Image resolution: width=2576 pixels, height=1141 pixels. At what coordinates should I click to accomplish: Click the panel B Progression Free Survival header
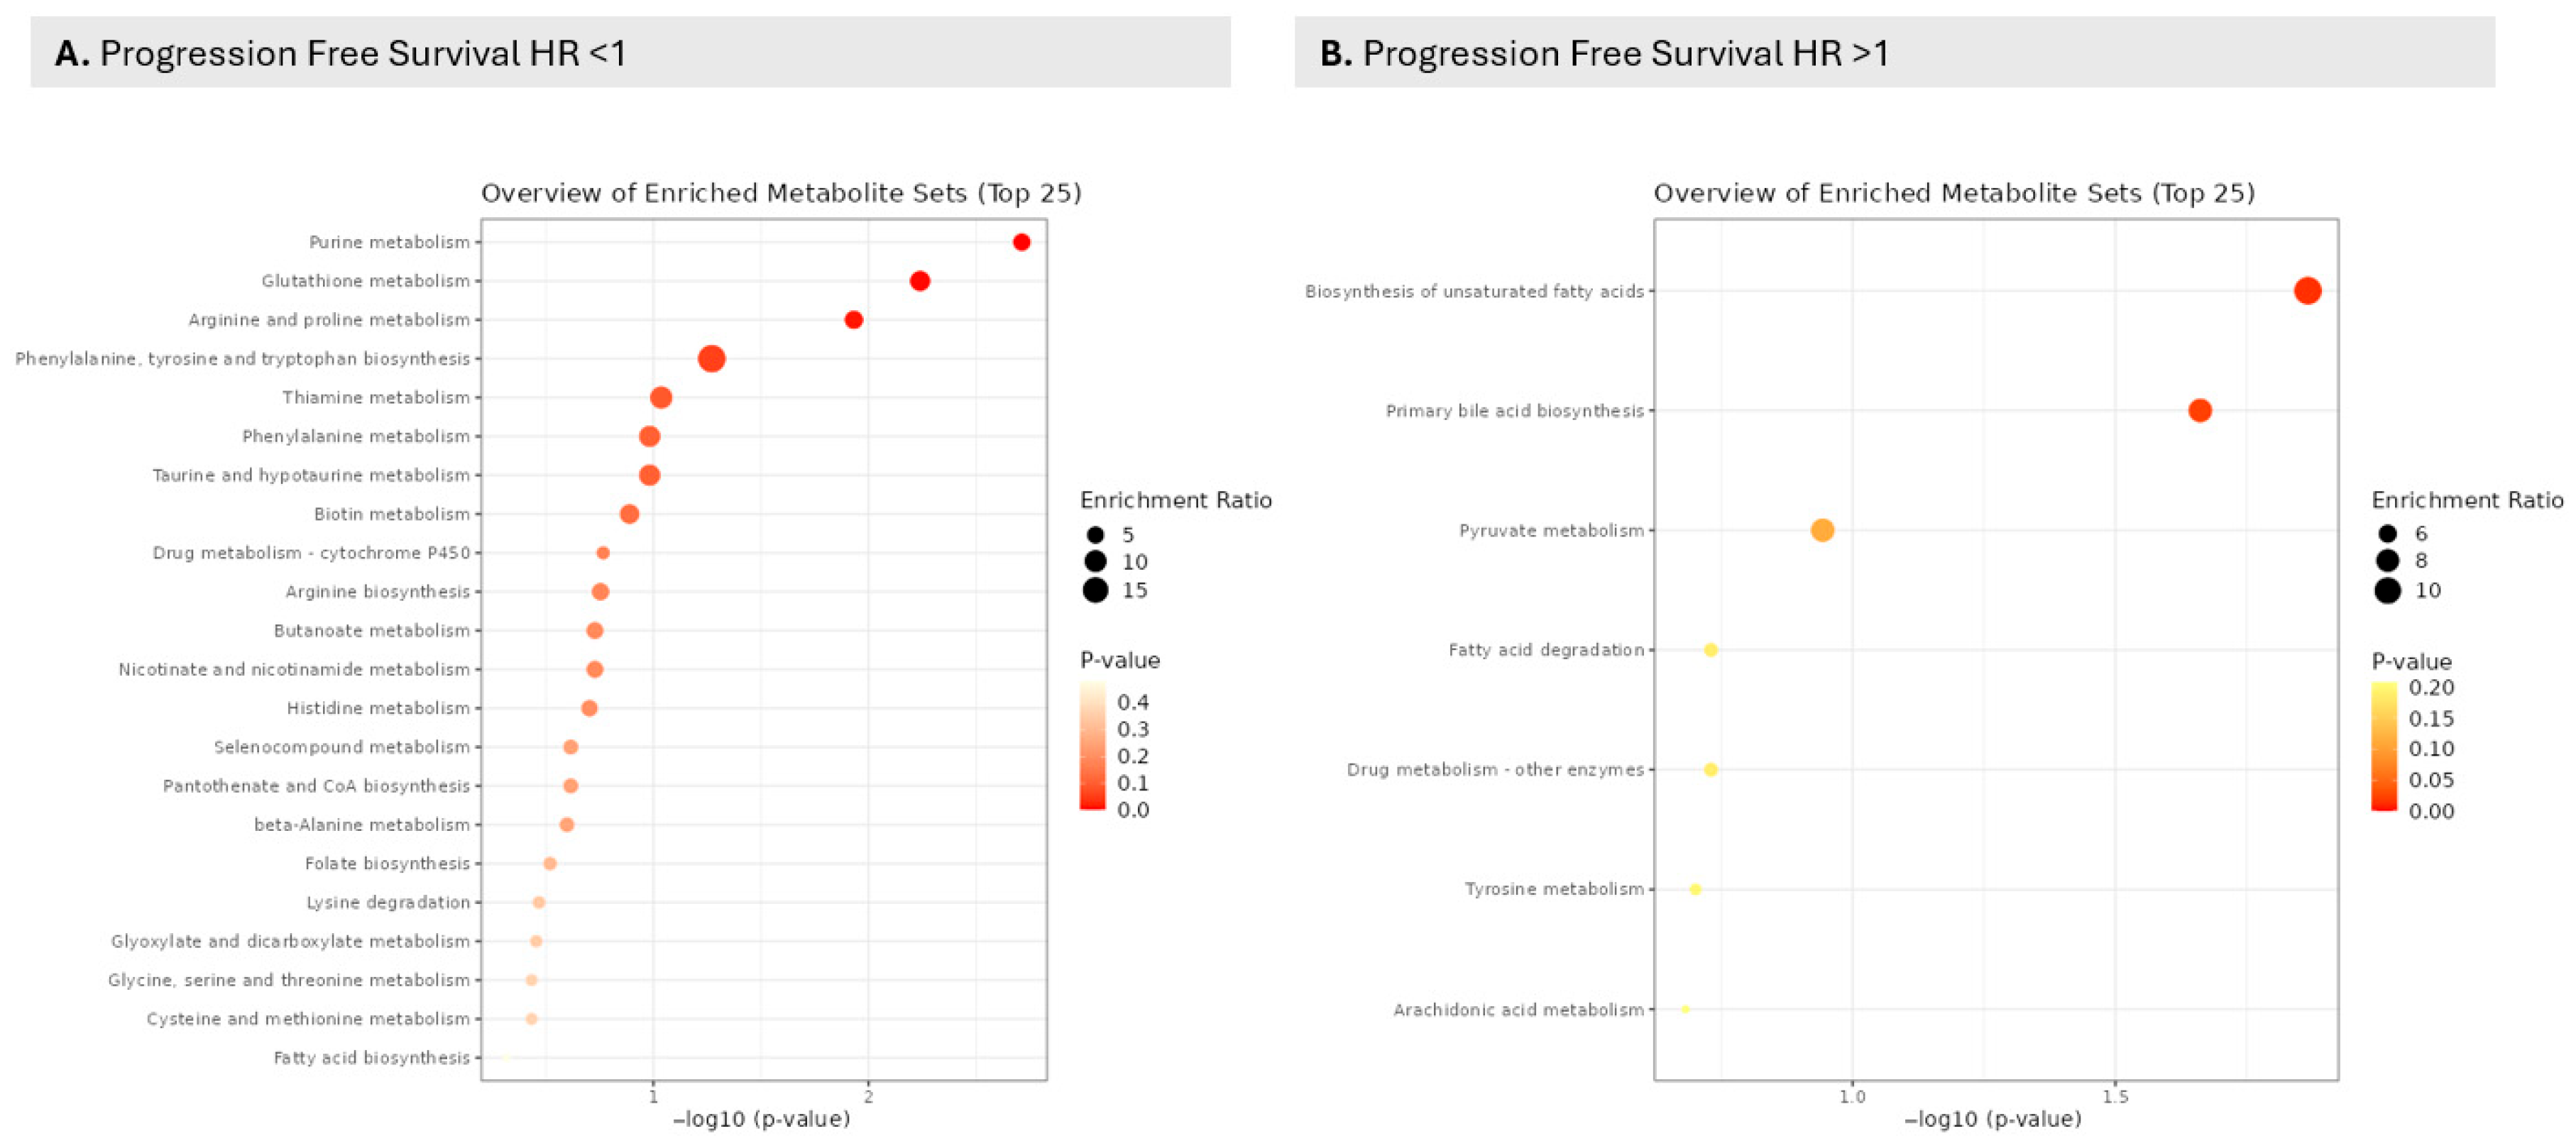tap(1893, 53)
